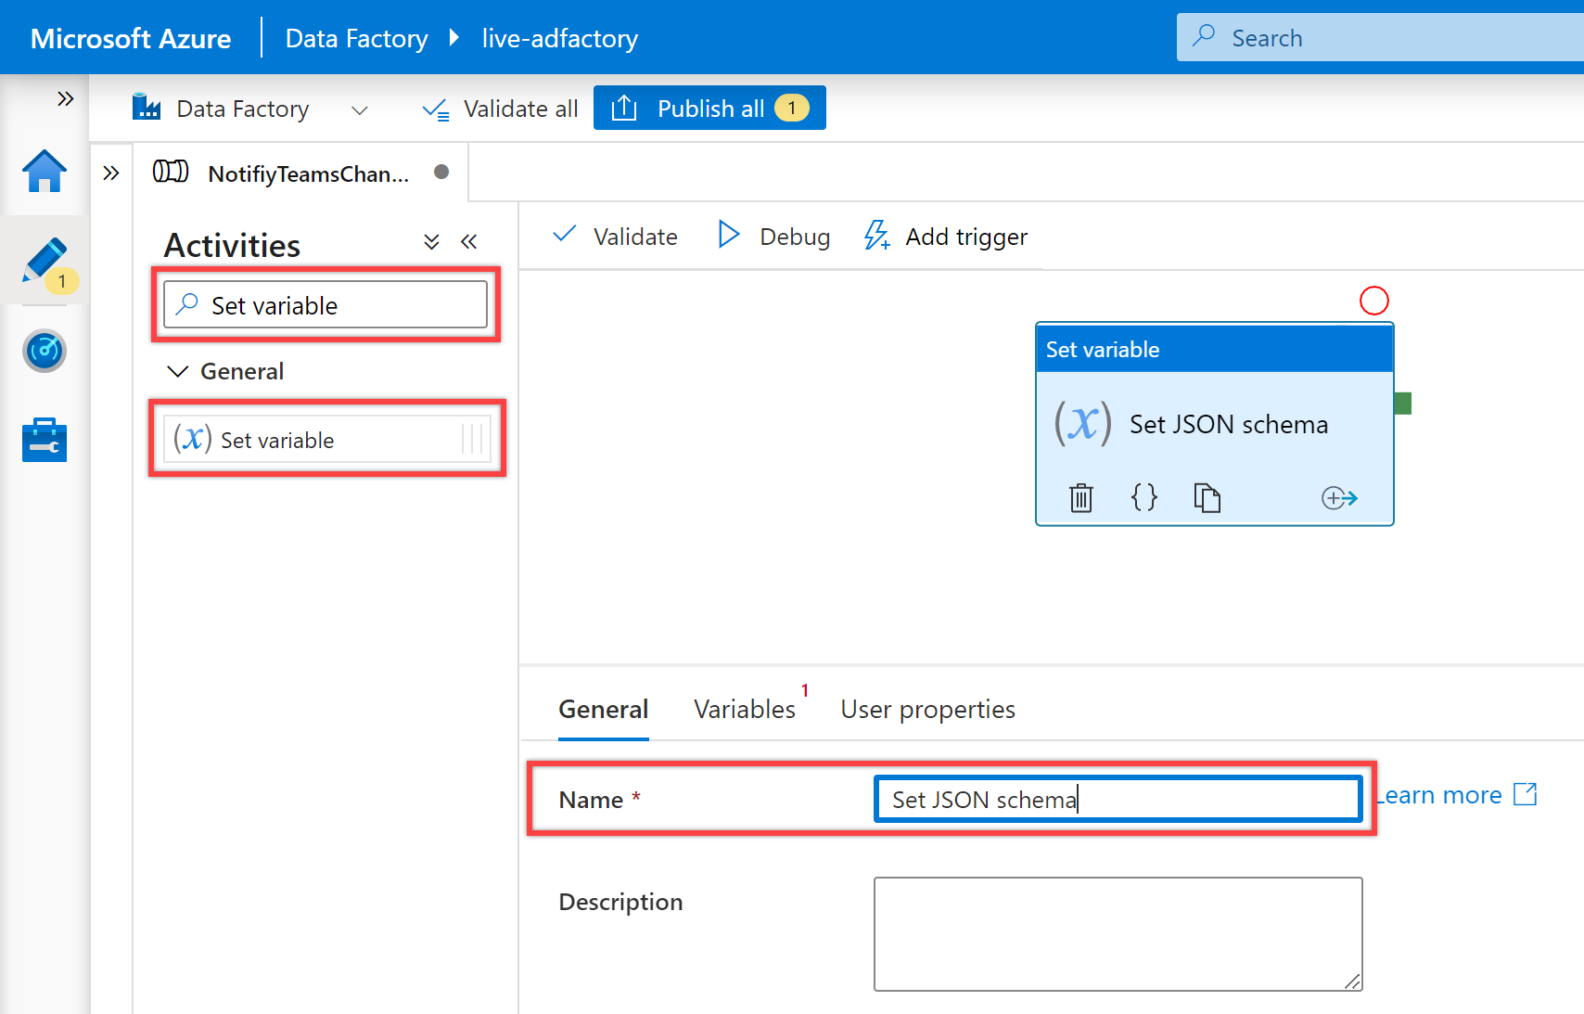Screen dimensions: 1584x1014
Task: Open the Manage toolbox hub
Action: point(45,440)
